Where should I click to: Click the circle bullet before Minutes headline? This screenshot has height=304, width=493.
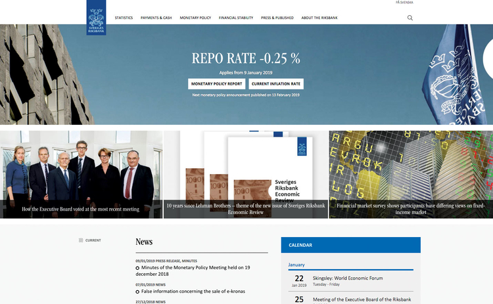[137, 268]
